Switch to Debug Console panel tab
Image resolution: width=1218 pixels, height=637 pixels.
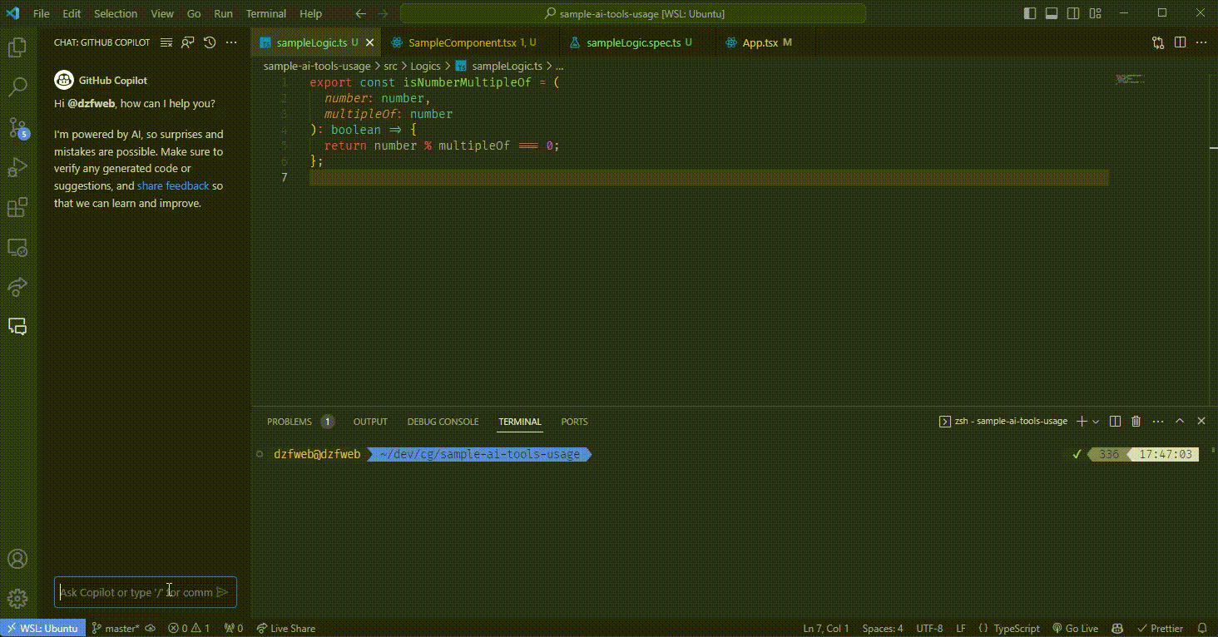(x=443, y=422)
